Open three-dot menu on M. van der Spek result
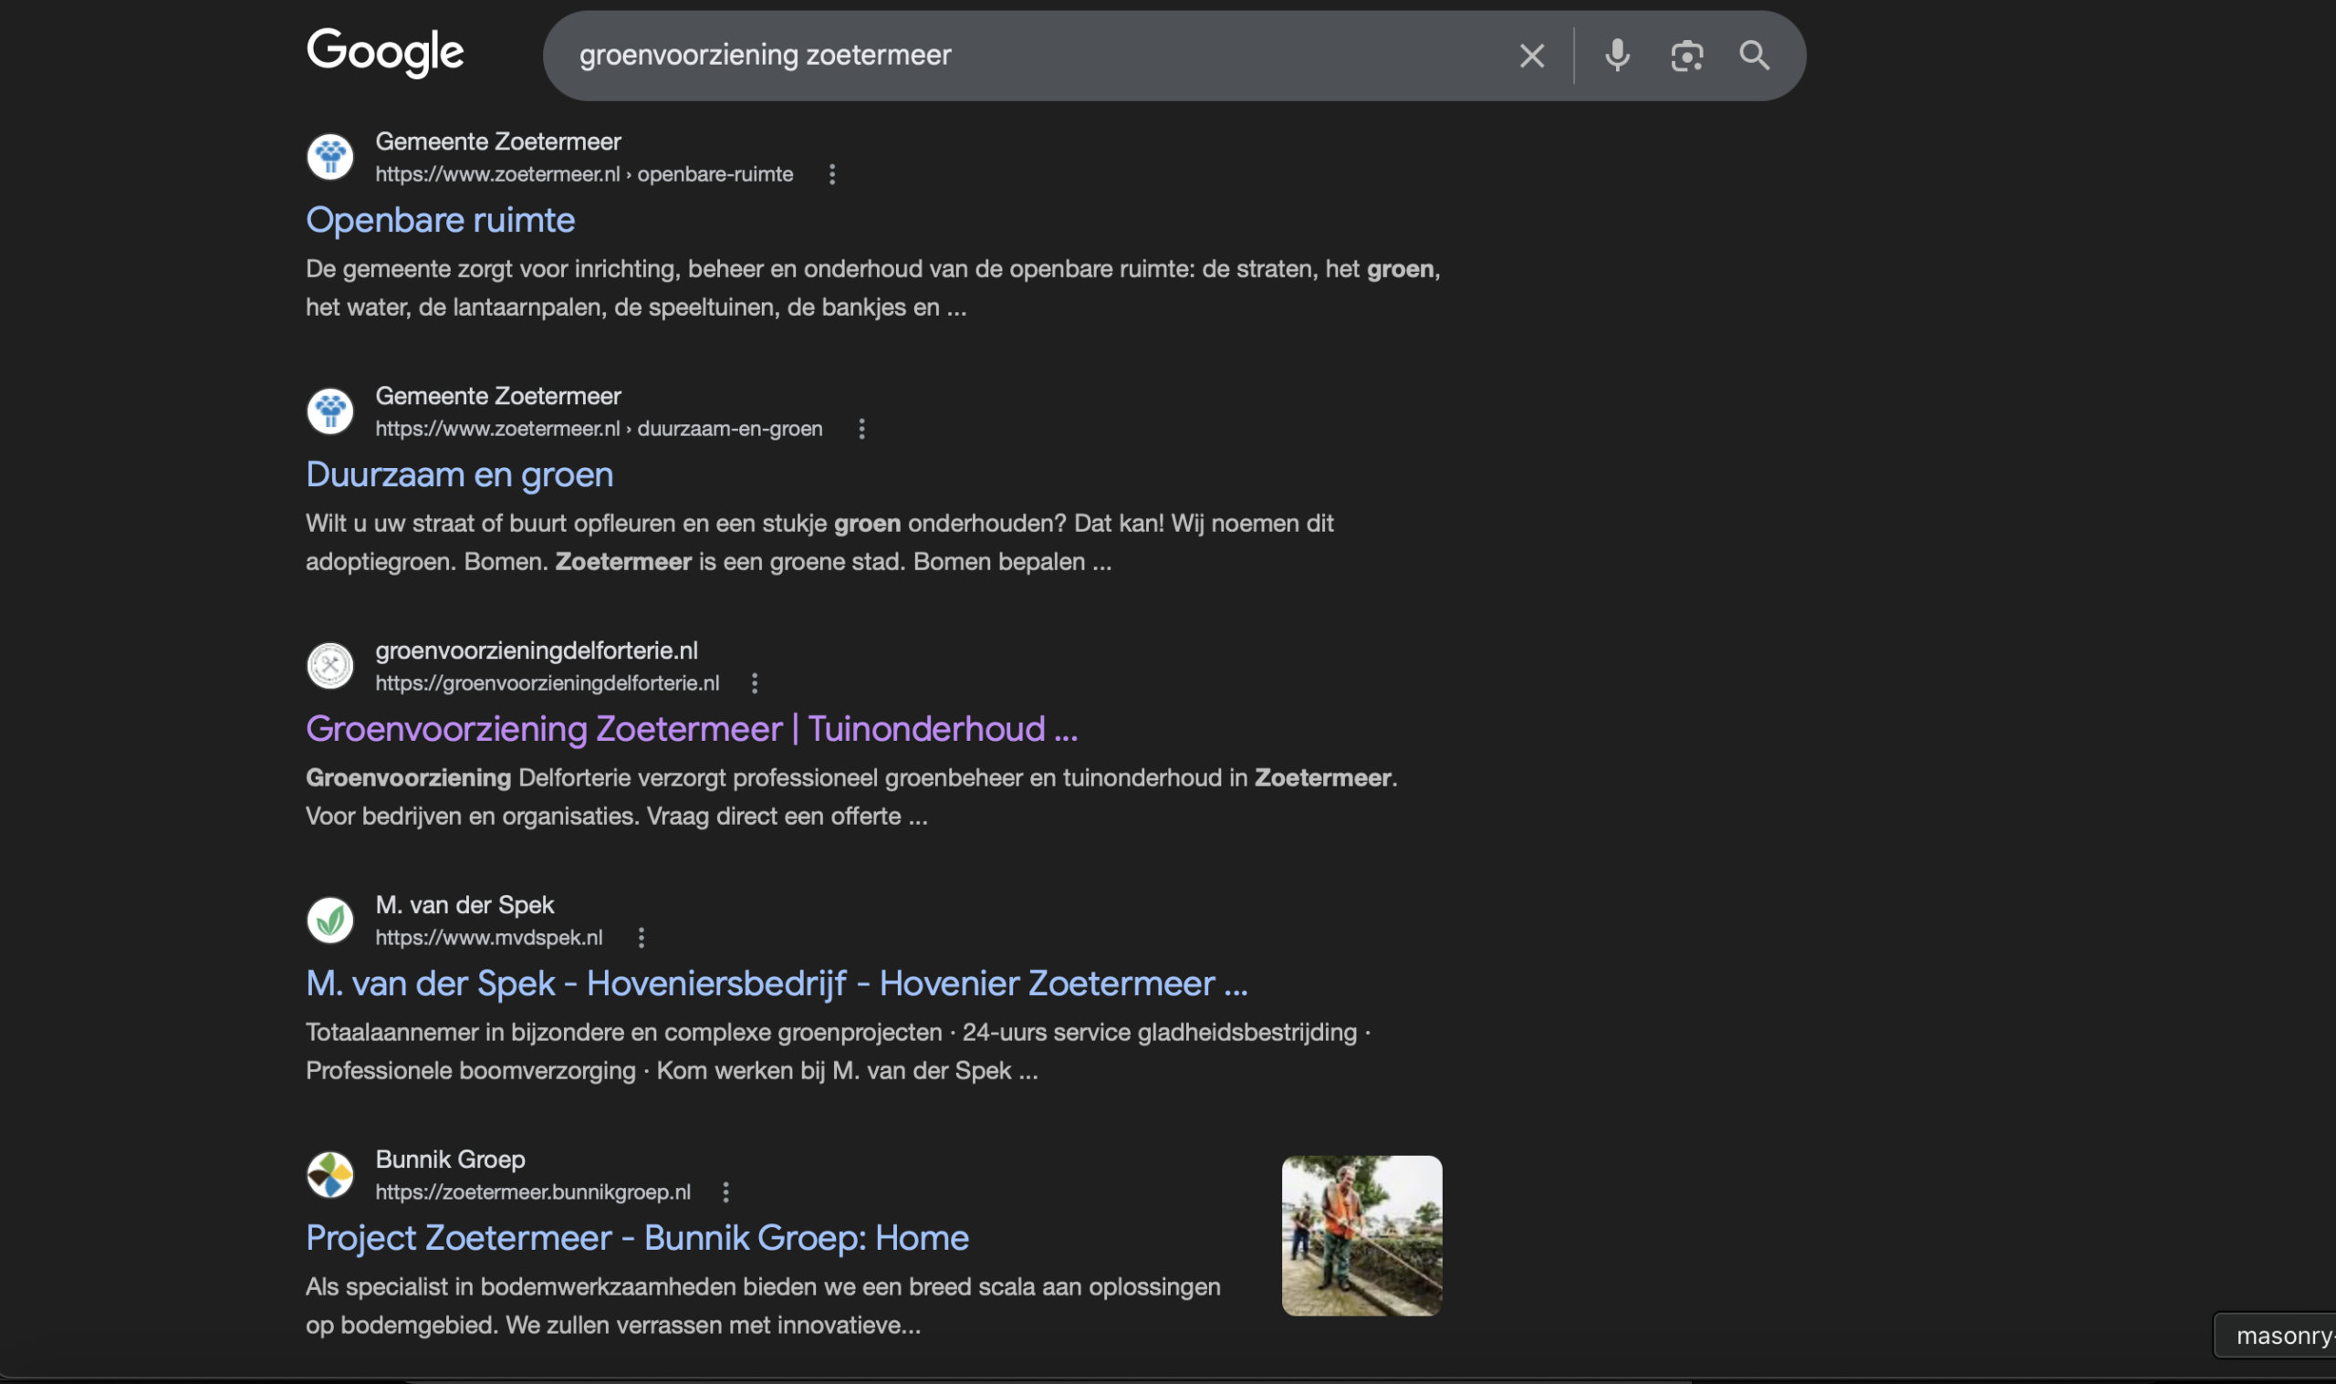Screen dimensions: 2336x1384 641,937
